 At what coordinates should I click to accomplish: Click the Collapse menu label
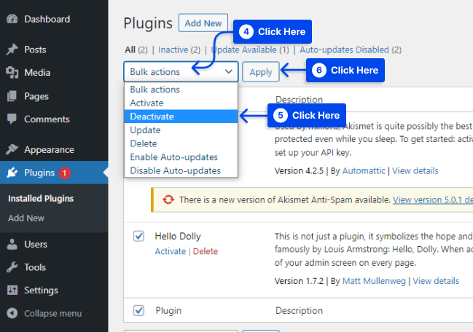click(x=52, y=313)
